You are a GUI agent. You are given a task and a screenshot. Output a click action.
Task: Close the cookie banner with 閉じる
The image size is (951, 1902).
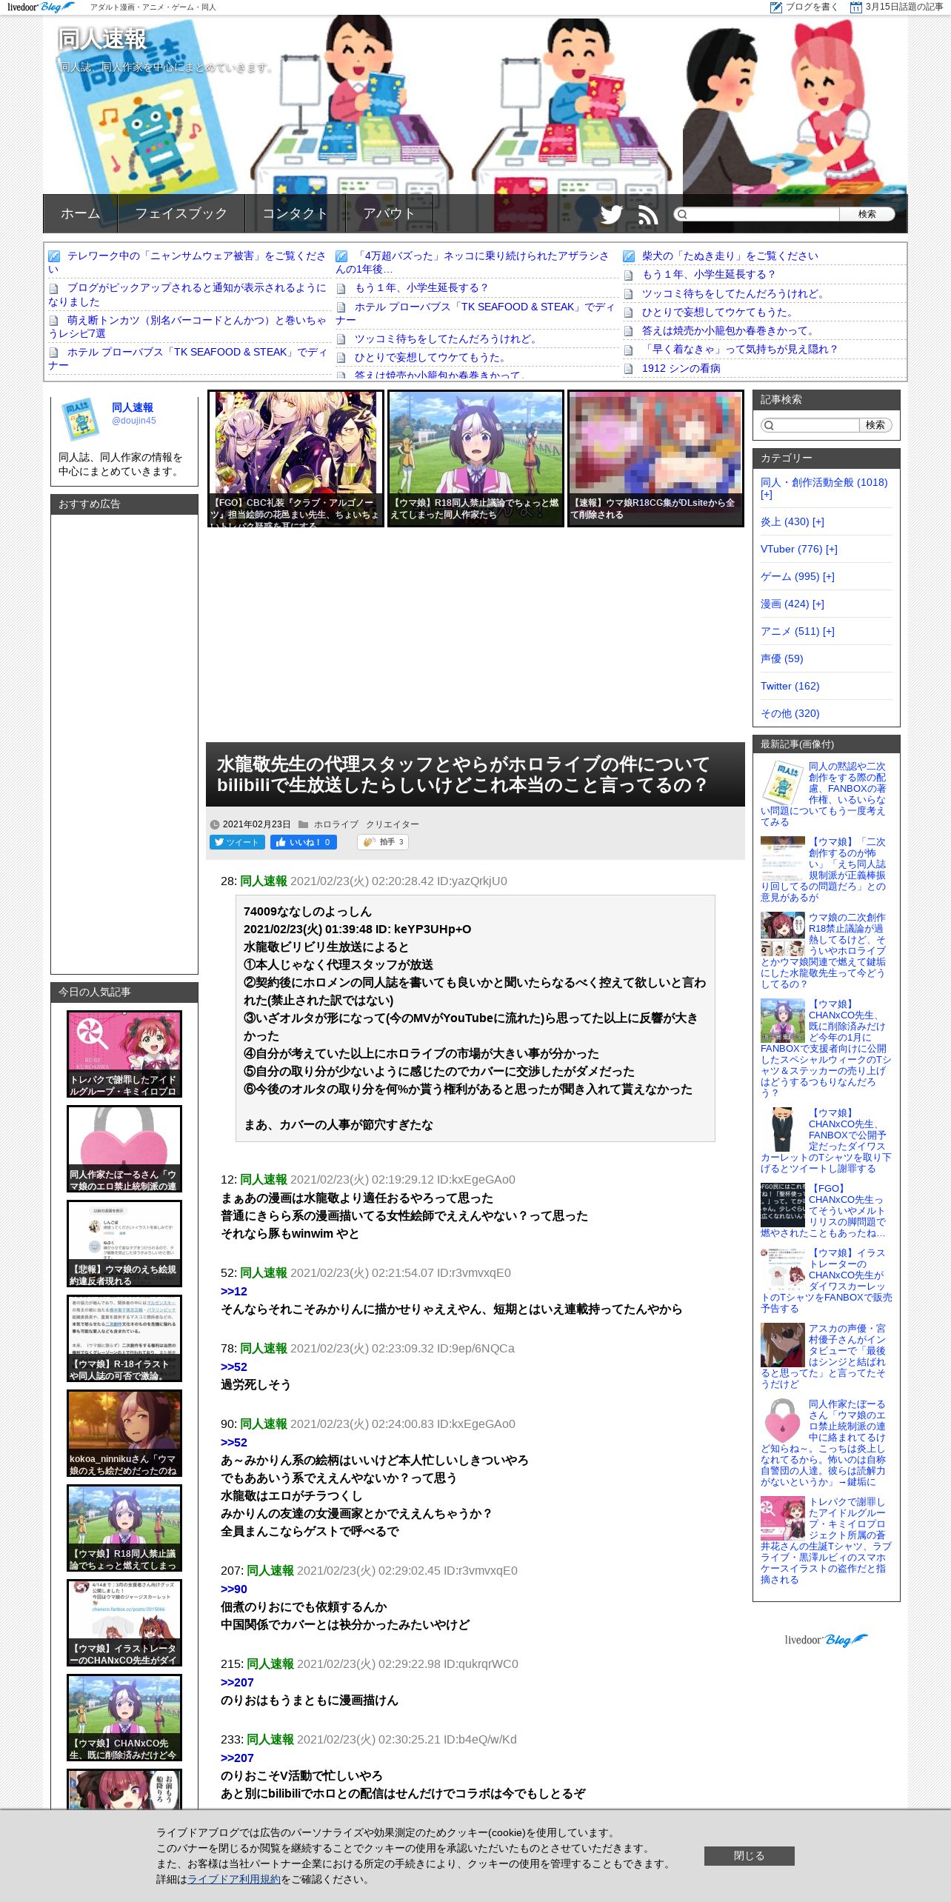click(x=749, y=1855)
